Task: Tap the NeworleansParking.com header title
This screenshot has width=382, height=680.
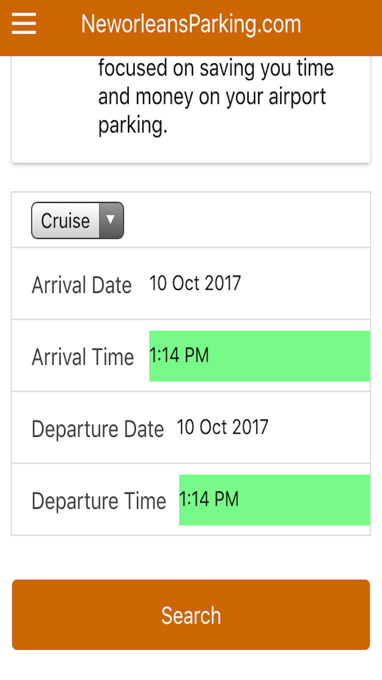Action: (191, 24)
